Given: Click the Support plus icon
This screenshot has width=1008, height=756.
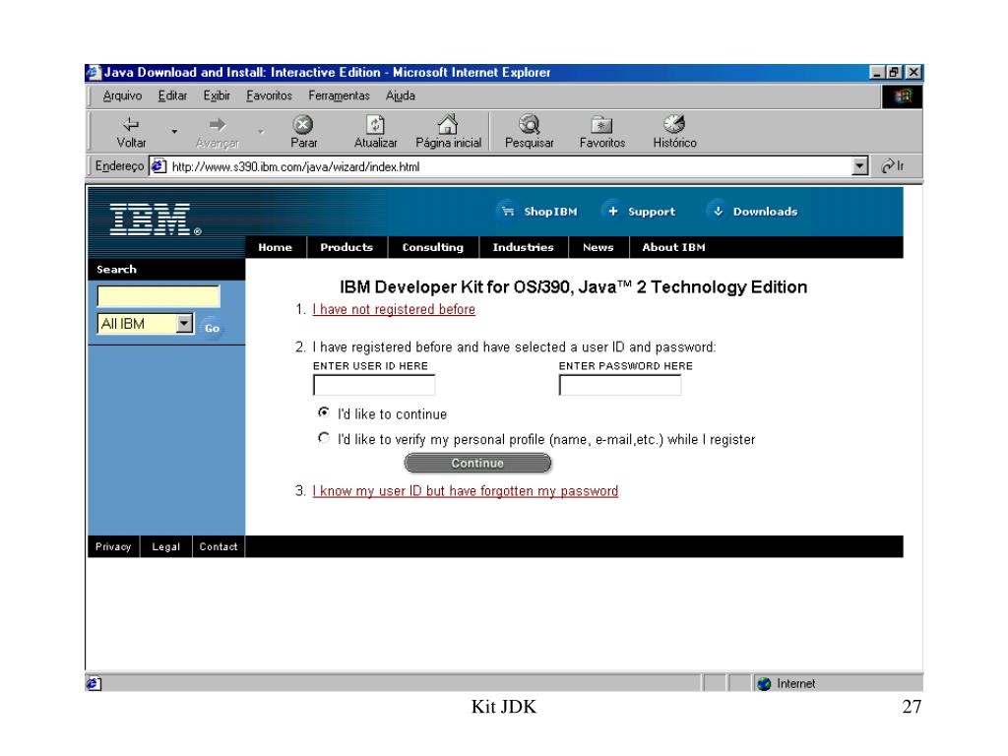Looking at the screenshot, I should coord(612,211).
